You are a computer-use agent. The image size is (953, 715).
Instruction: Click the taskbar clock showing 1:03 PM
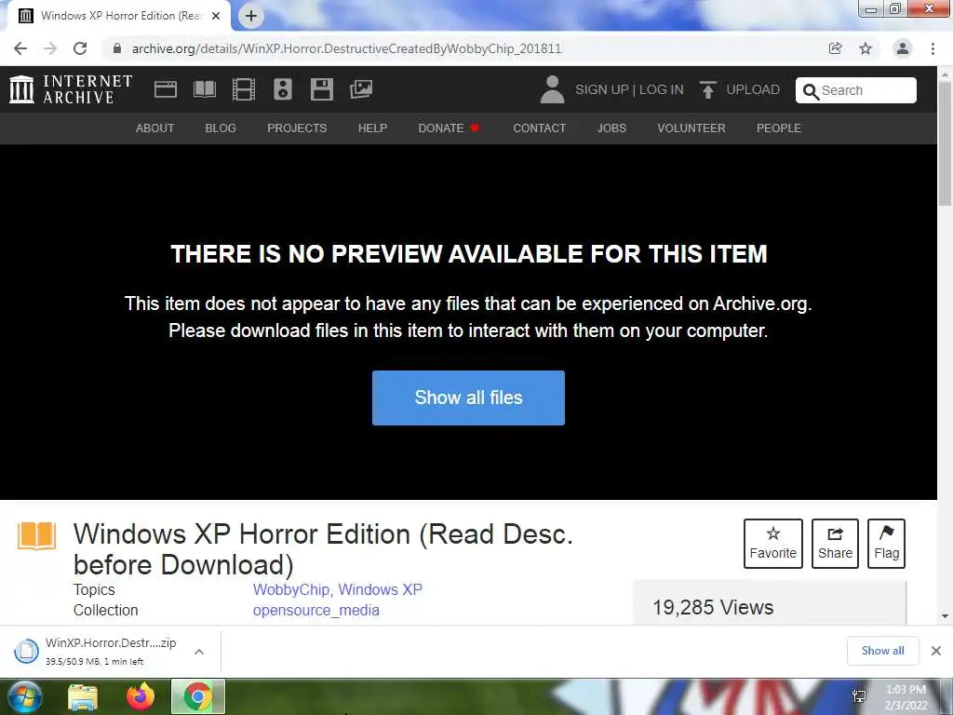(x=906, y=697)
